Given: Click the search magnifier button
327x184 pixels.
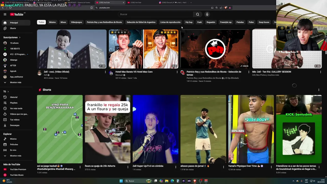Looking at the screenshot, I should pos(197,14).
